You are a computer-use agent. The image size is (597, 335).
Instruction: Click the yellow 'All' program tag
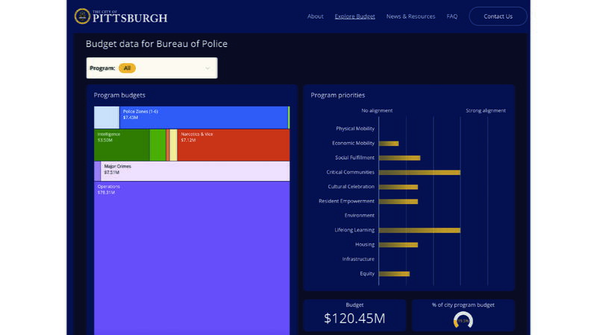127,68
